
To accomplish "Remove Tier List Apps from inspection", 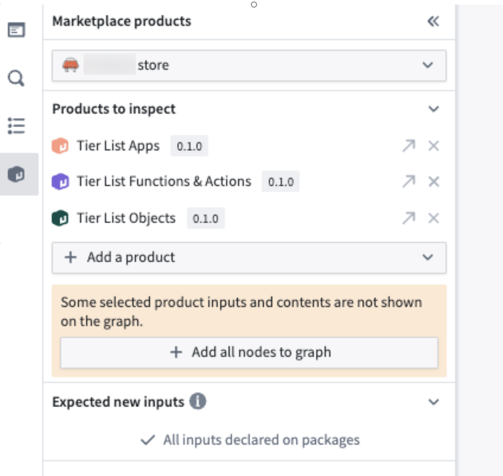I will (433, 146).
